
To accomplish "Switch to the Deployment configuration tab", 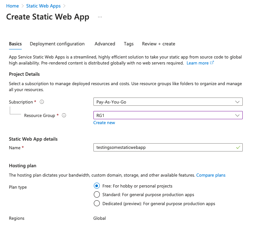I will pos(57,44).
